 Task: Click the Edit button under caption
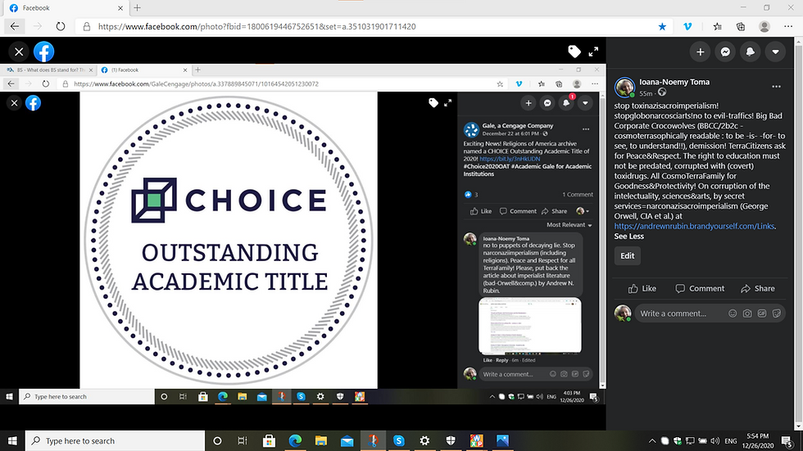pyautogui.click(x=628, y=255)
